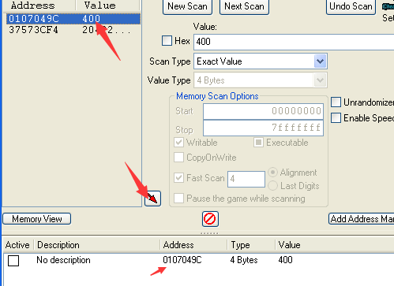
Task: Select found address 0107049C row
Action: [73, 19]
